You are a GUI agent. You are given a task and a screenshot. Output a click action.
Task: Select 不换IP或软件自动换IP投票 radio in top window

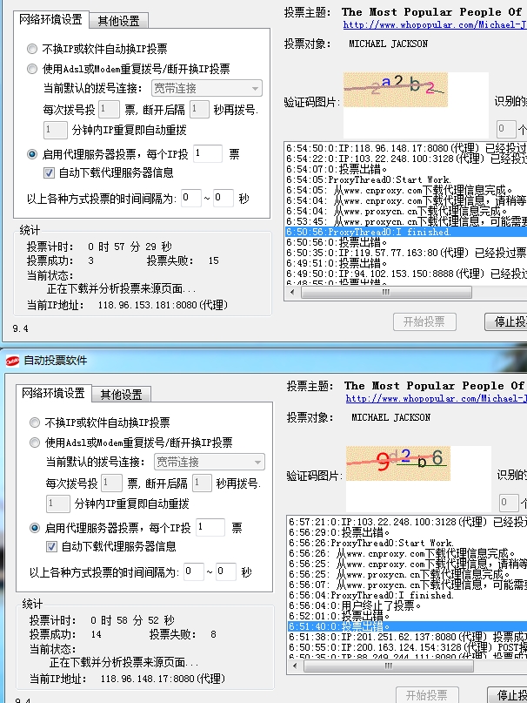[x=32, y=49]
